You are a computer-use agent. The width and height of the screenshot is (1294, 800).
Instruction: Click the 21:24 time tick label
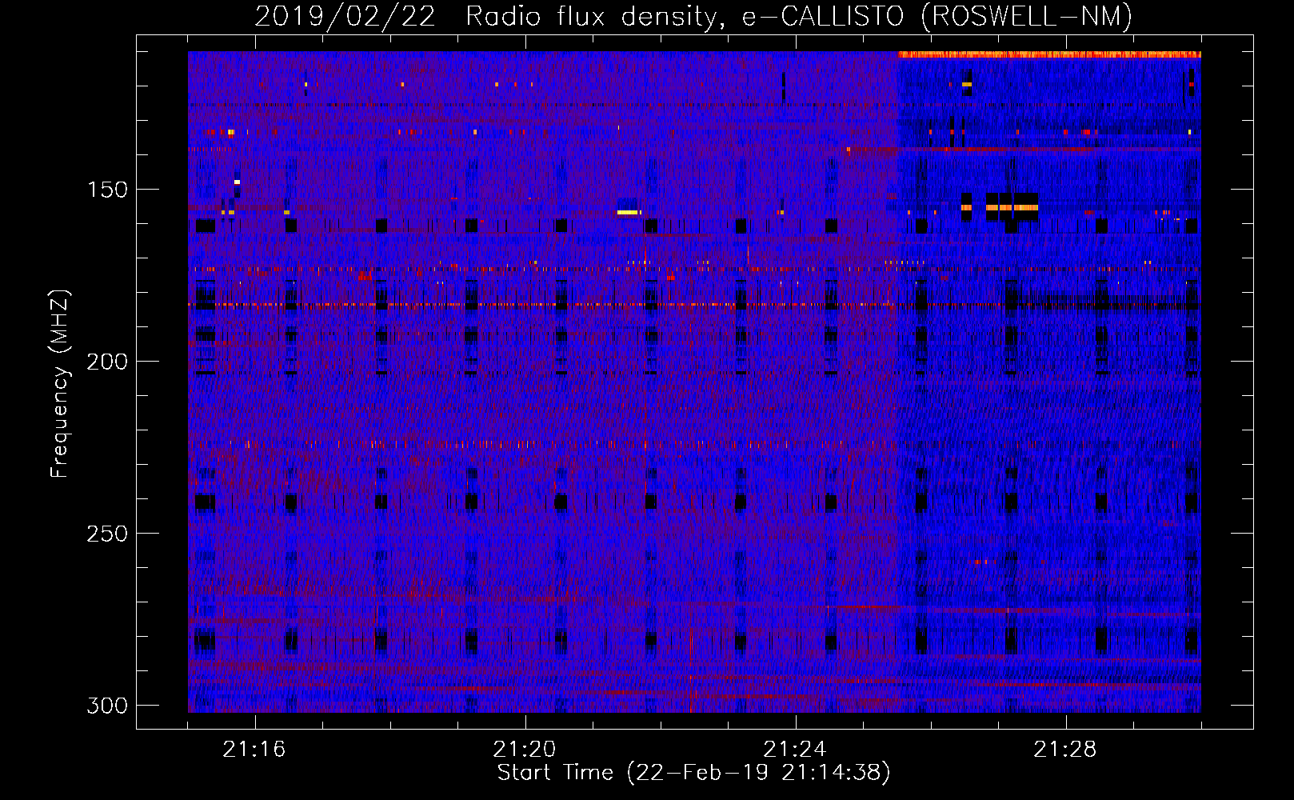coord(795,749)
